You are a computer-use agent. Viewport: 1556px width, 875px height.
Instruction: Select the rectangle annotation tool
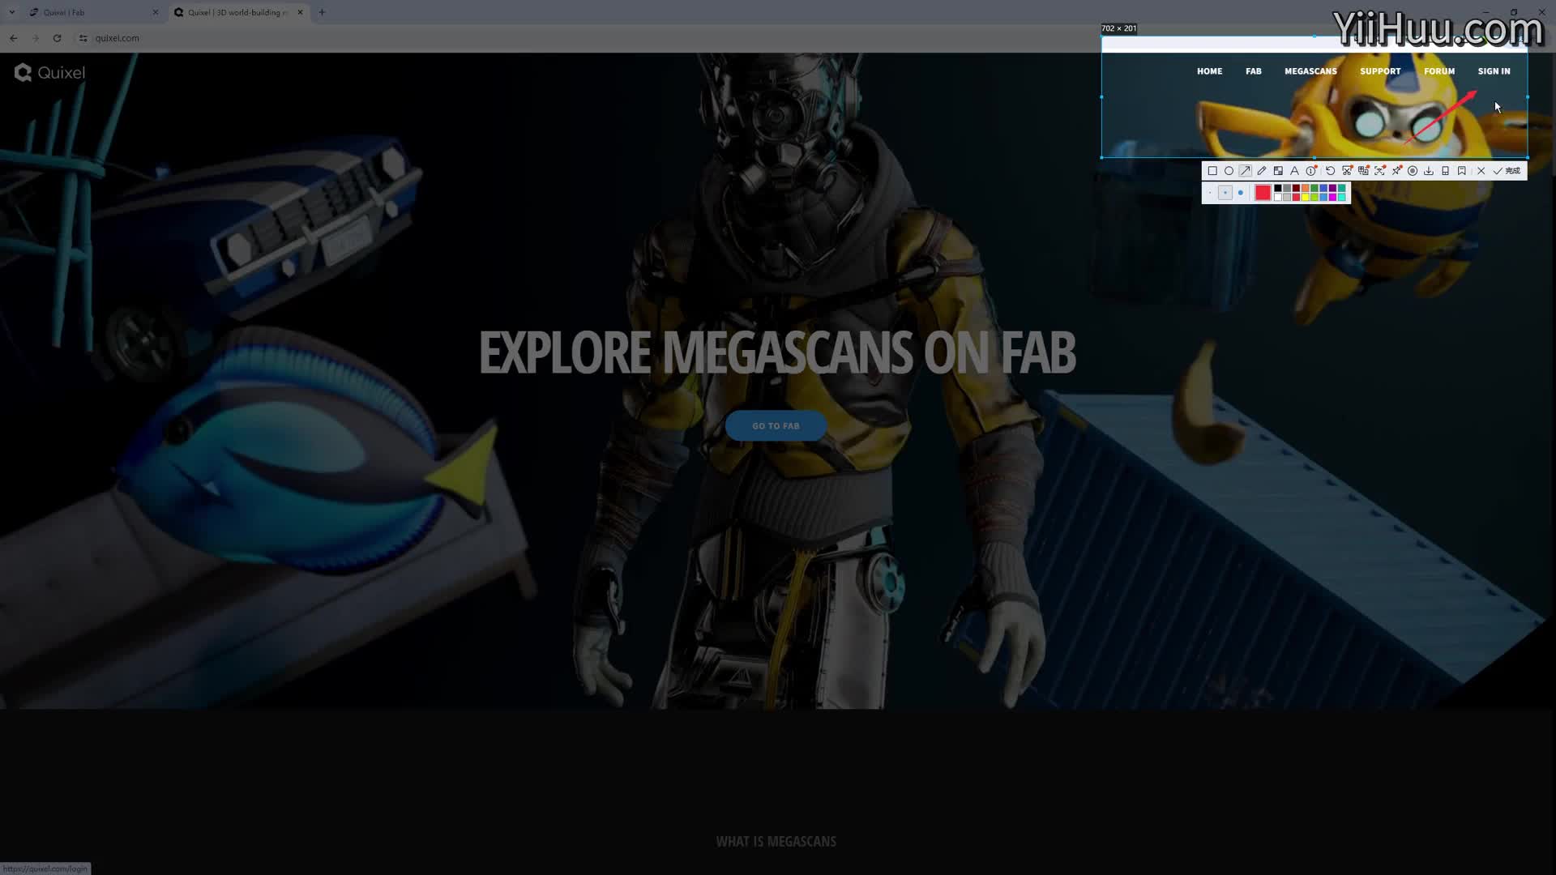coord(1212,171)
